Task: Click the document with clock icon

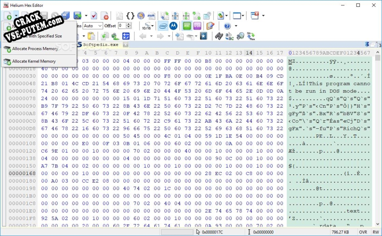Action: (x=207, y=15)
